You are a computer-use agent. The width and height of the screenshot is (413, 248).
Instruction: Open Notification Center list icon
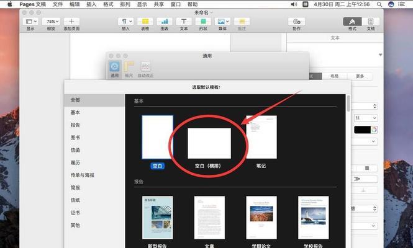[402, 4]
